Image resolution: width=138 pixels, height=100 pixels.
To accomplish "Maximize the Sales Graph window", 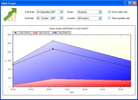I will pos(130,3).
